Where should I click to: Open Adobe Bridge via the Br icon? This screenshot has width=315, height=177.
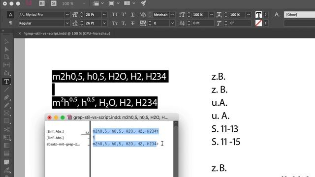tap(42, 3)
